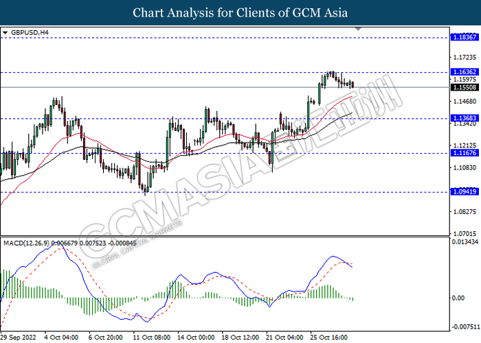Click the current price 1.15508 label
The image size is (481, 343).
[465, 88]
